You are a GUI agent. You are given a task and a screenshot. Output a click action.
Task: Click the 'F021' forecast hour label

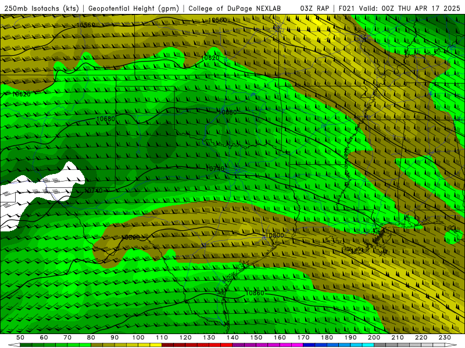click(346, 8)
